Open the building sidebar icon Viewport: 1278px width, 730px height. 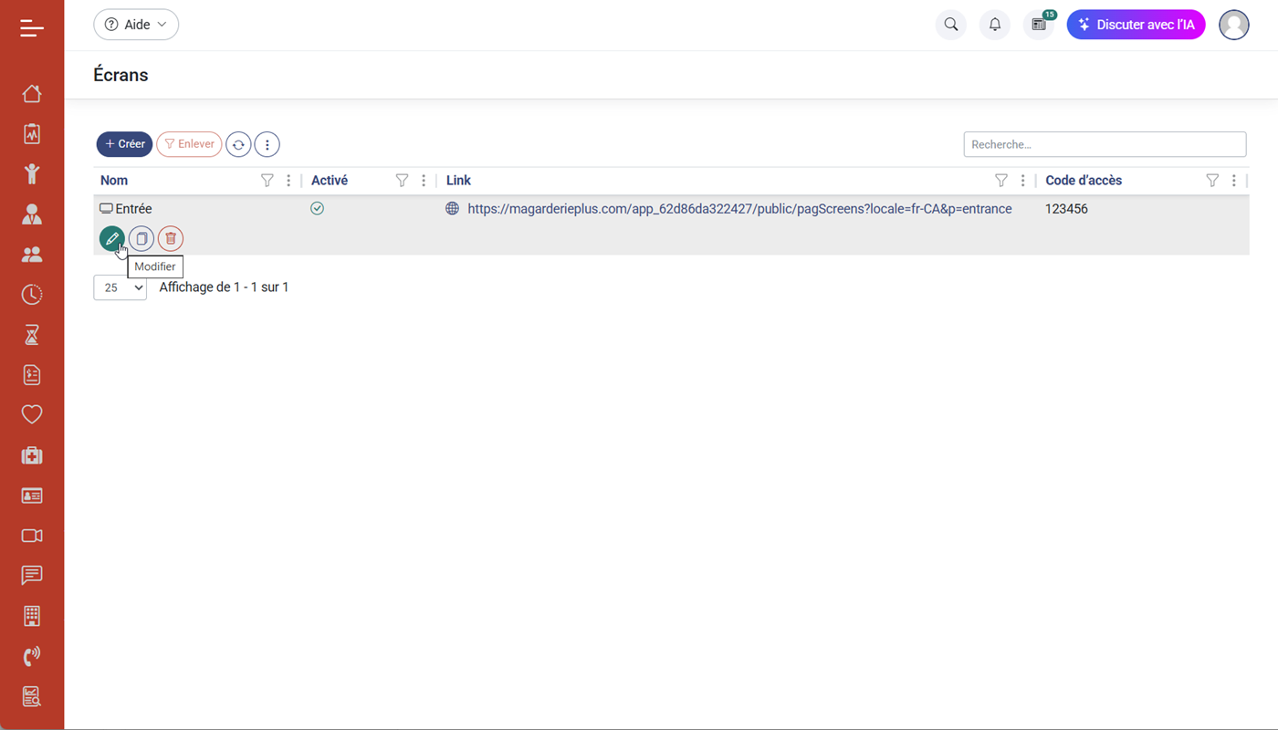click(32, 616)
